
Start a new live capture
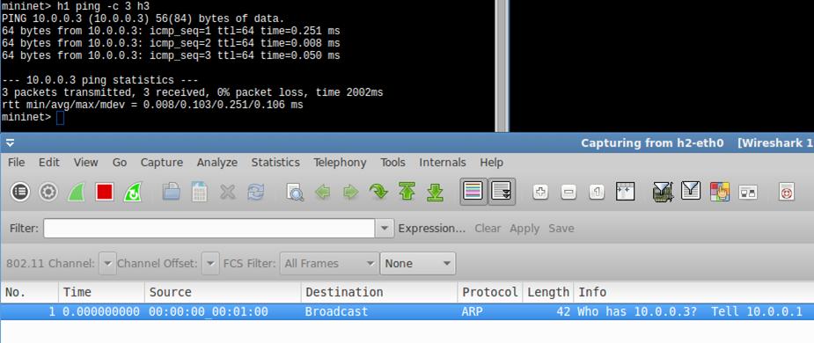77,192
